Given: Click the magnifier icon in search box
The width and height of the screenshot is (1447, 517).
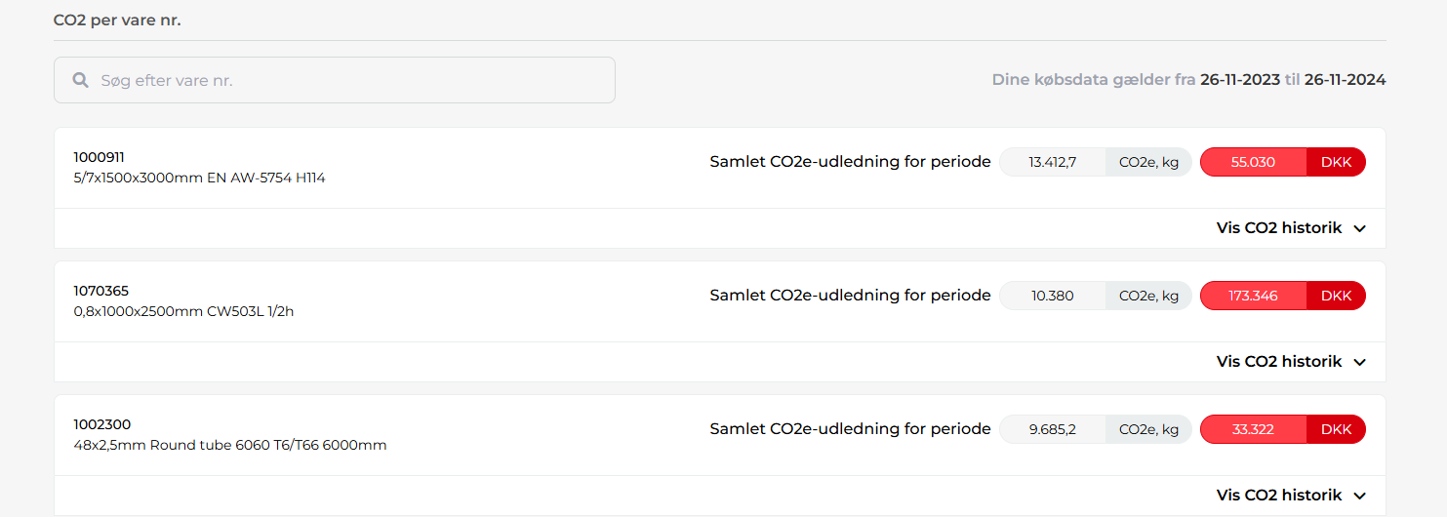Looking at the screenshot, I should point(81,80).
